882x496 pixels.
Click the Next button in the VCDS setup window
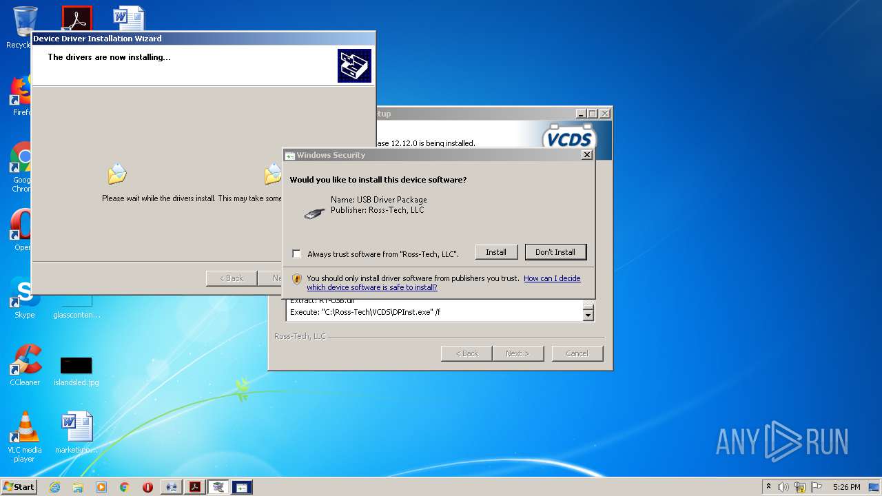pyautogui.click(x=517, y=353)
